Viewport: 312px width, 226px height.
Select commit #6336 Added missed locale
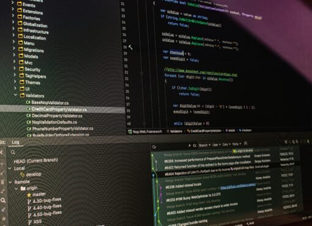[184, 186]
